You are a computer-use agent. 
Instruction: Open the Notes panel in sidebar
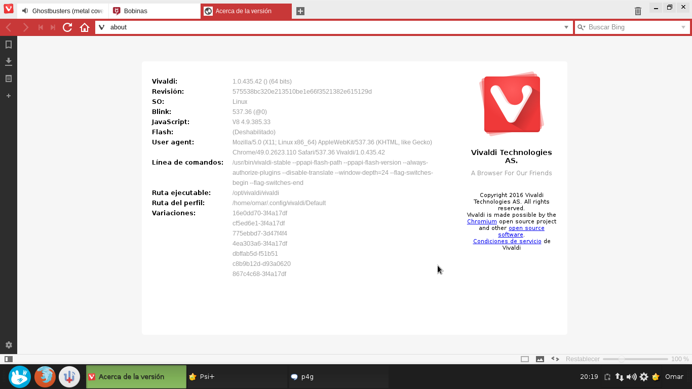pos(9,79)
